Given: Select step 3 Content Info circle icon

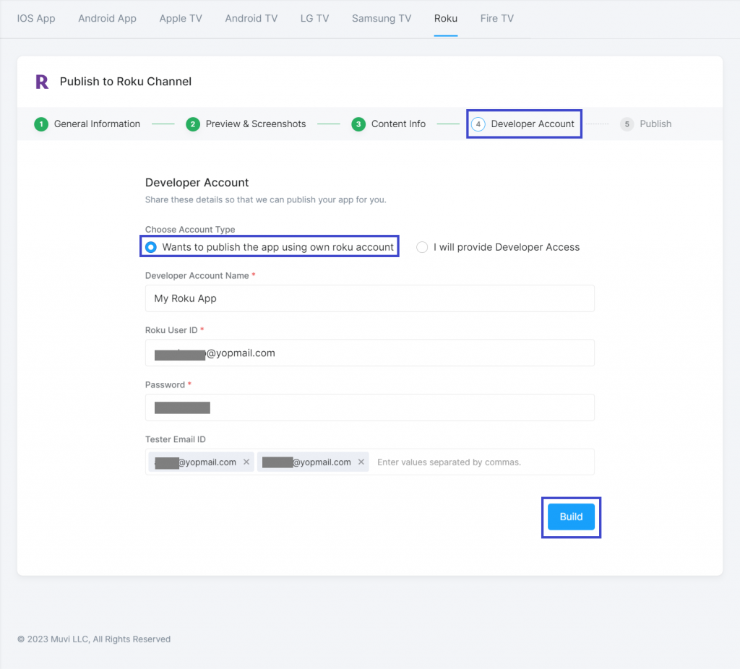Looking at the screenshot, I should [358, 124].
